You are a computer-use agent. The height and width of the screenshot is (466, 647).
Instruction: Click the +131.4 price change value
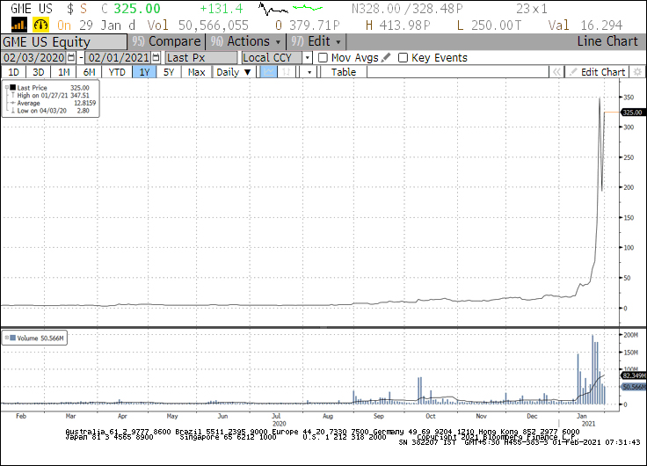(x=222, y=8)
